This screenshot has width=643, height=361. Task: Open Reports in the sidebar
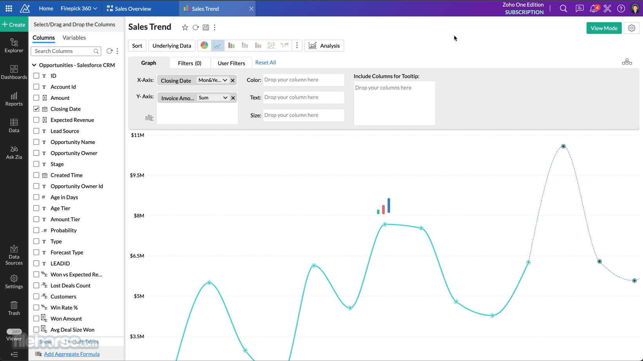(14, 99)
